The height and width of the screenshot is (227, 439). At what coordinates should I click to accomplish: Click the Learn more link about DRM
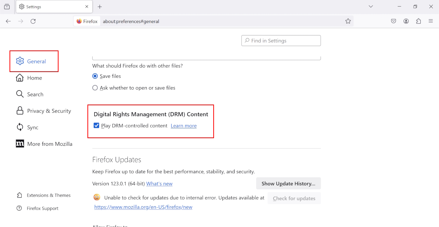coord(183,125)
